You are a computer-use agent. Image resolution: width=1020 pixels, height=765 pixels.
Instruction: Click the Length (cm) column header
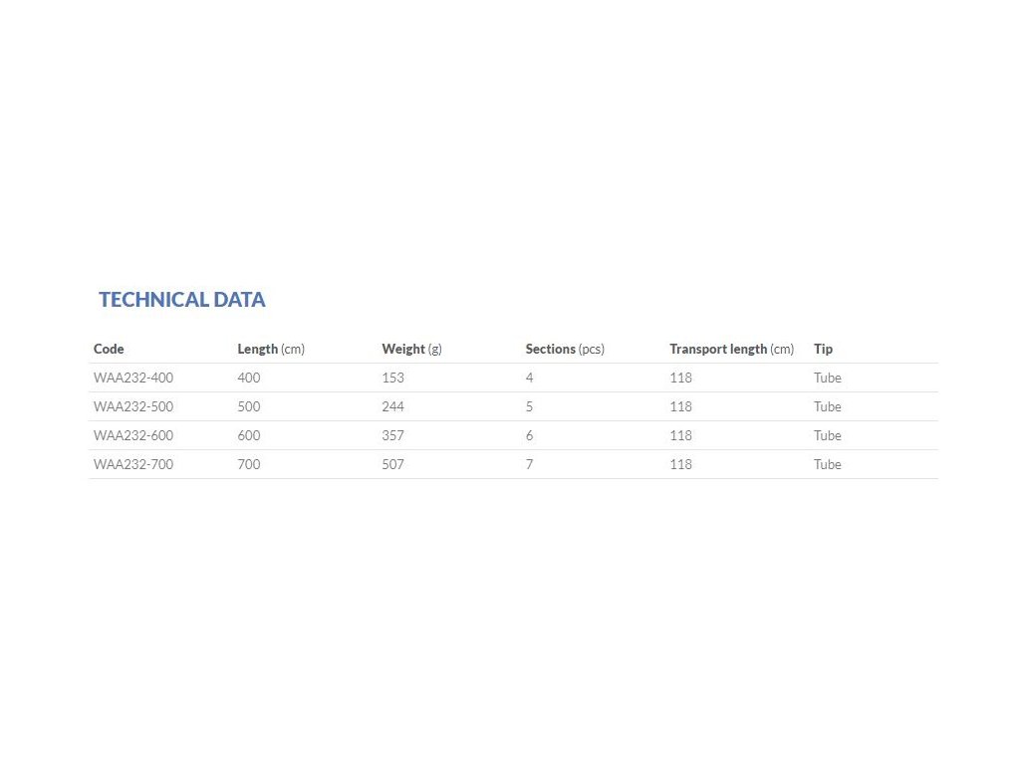pos(271,349)
